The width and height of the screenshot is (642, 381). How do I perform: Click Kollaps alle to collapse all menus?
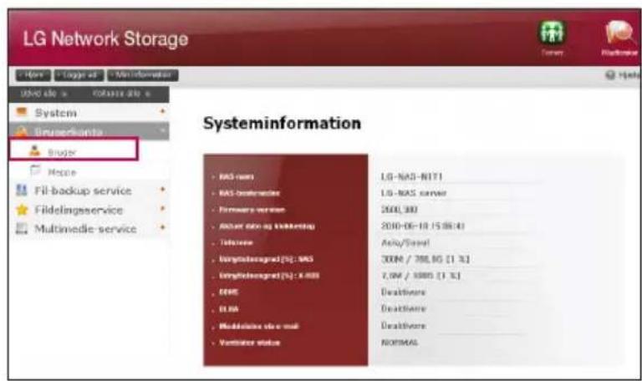(121, 94)
